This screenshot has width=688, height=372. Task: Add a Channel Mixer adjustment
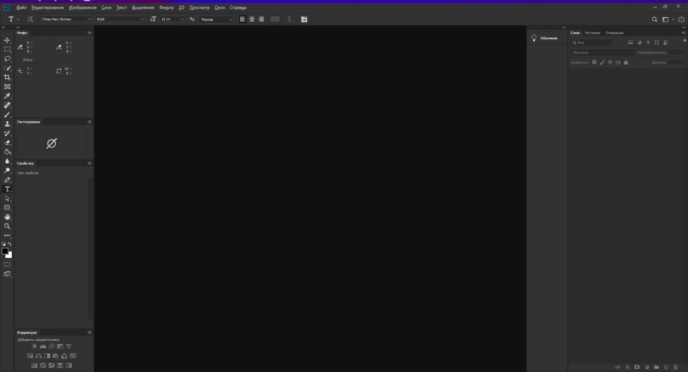pyautogui.click(x=64, y=356)
